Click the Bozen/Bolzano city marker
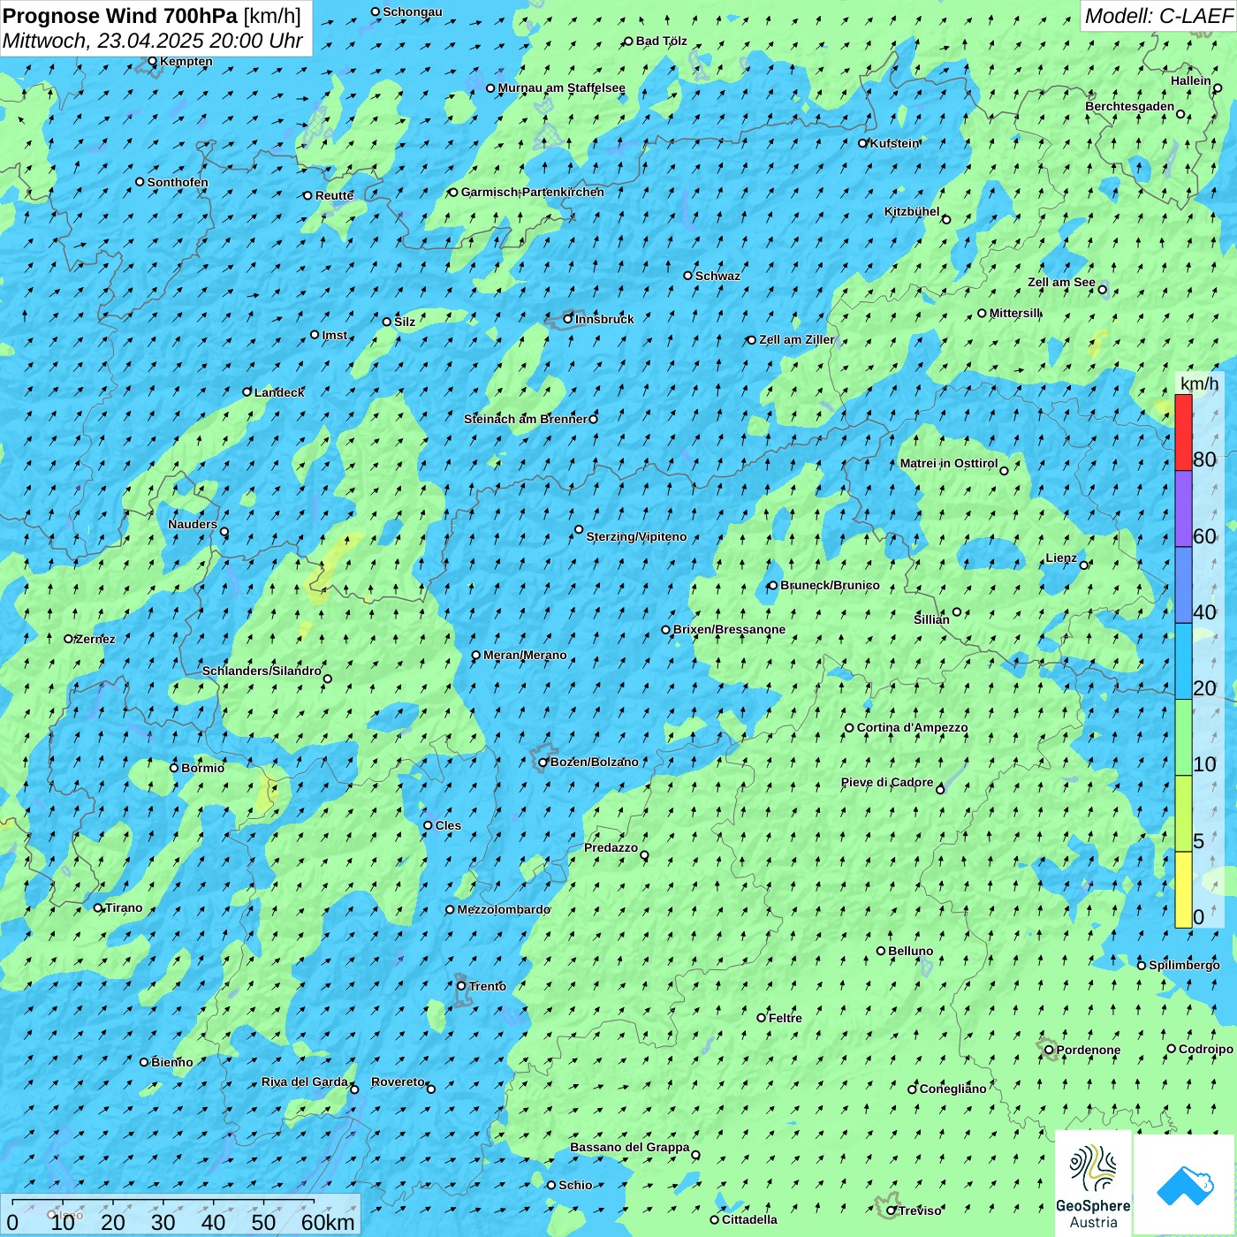 click(x=543, y=763)
